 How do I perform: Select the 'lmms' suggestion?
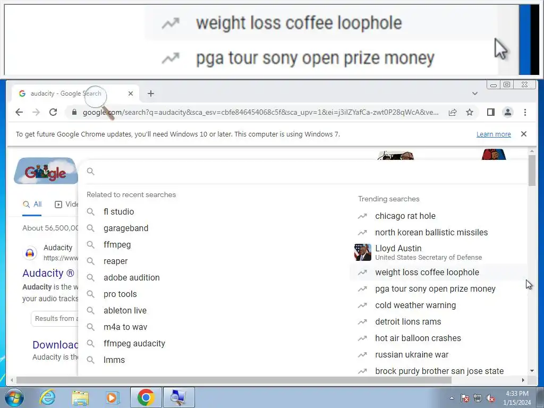click(x=114, y=360)
